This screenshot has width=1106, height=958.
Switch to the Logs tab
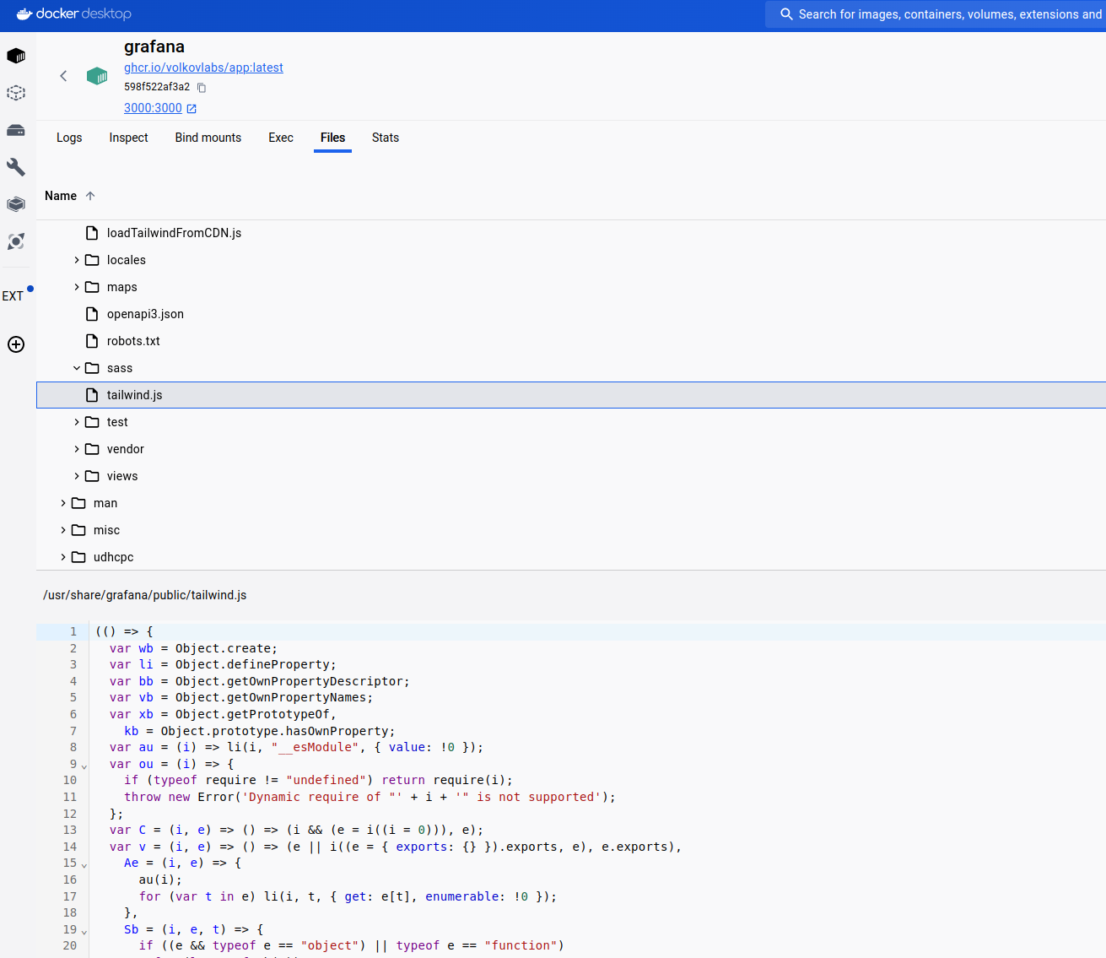pos(69,138)
